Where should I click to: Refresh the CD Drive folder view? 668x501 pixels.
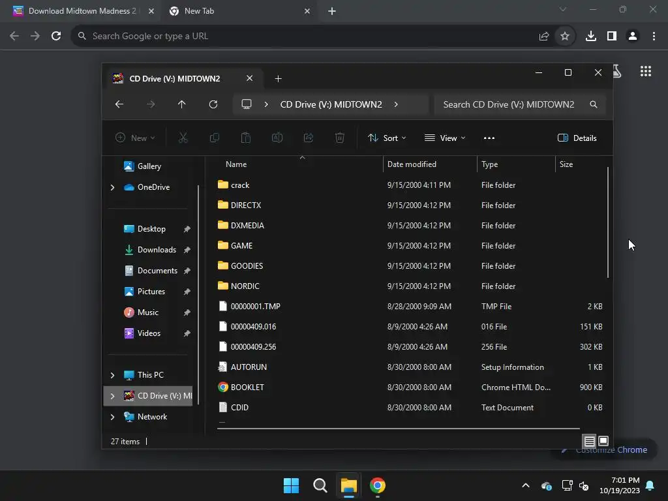coord(213,104)
